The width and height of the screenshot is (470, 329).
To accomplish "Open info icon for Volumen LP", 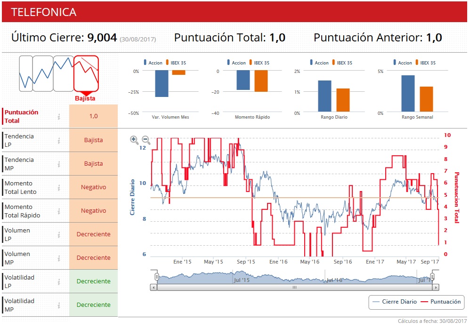I will coord(59,234).
